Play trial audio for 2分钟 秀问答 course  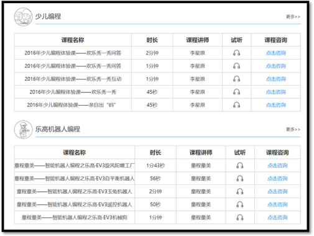(x=236, y=53)
